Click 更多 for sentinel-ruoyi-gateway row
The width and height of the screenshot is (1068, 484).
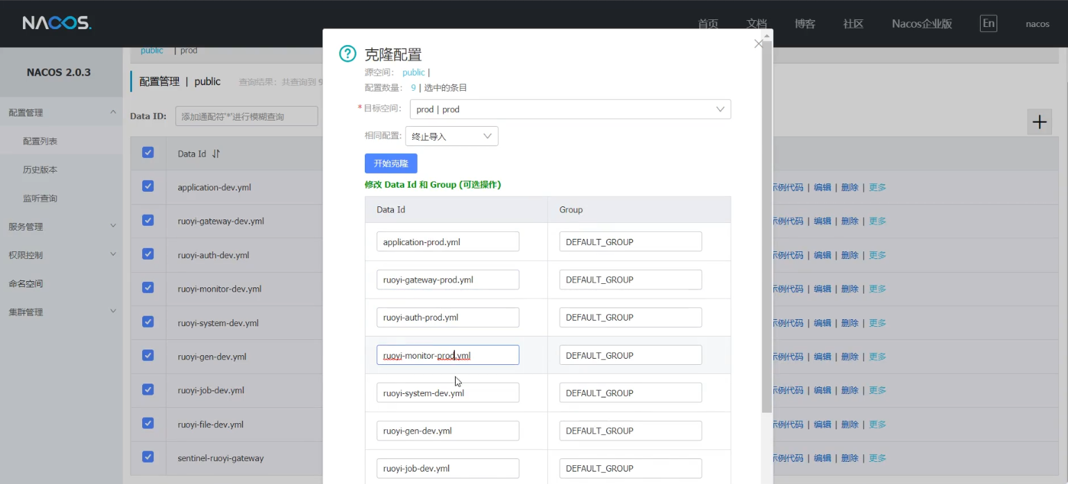click(877, 458)
